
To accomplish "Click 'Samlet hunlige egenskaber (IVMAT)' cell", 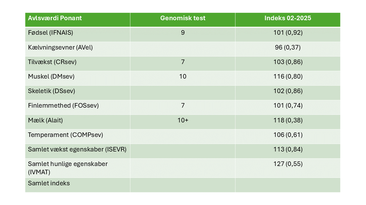I will click(68, 167).
